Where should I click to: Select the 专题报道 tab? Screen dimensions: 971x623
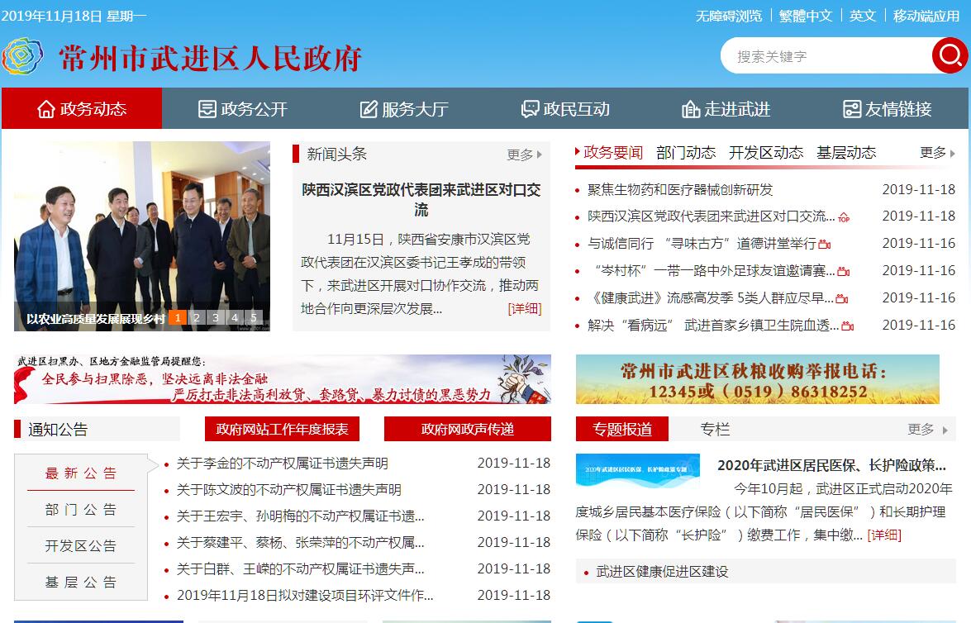tap(621, 429)
